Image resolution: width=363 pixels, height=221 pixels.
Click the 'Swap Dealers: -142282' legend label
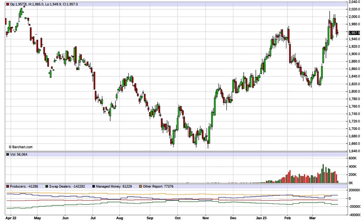tap(67, 186)
